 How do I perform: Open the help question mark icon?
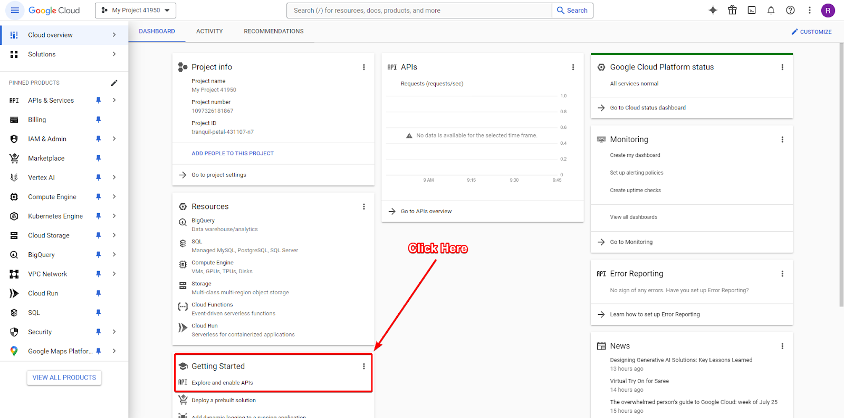coord(790,10)
